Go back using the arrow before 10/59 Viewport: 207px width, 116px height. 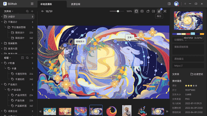pos(43,11)
